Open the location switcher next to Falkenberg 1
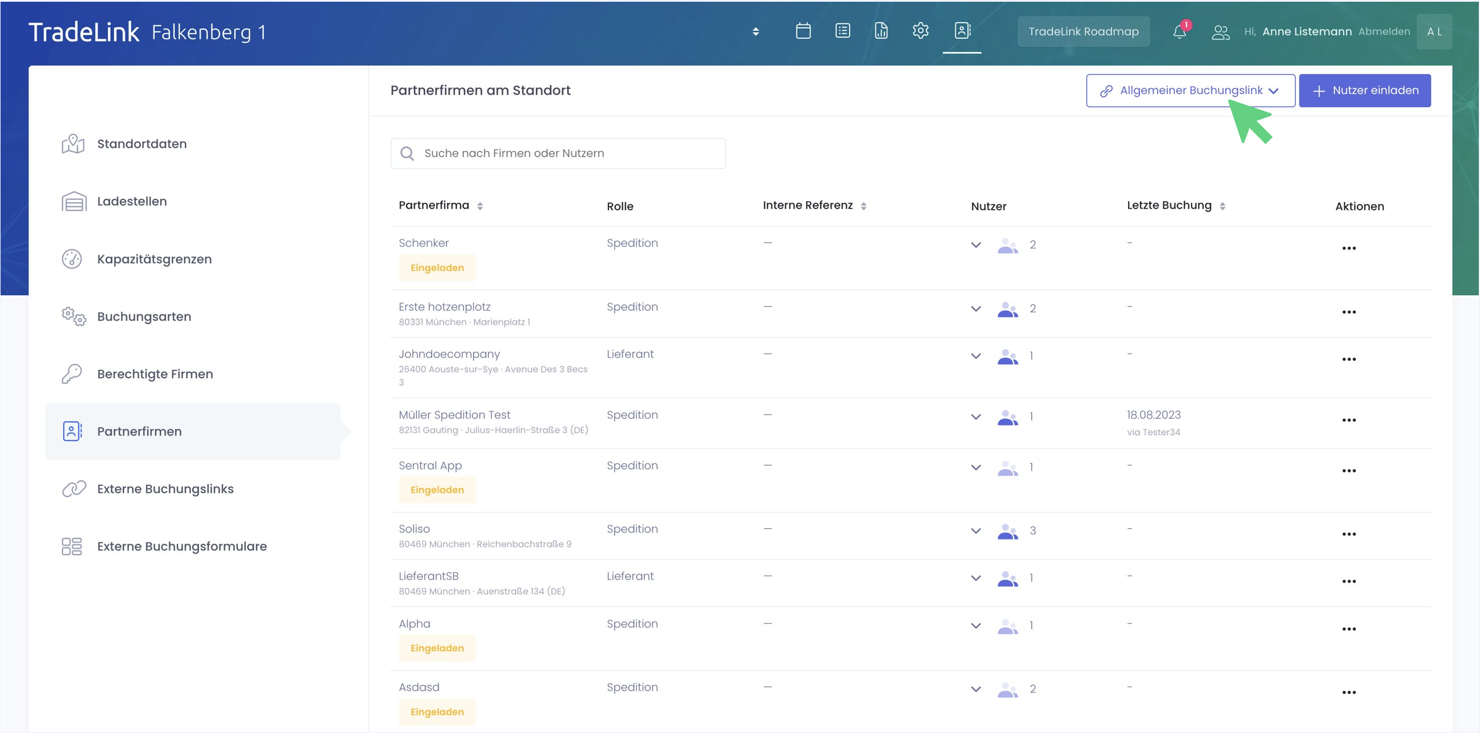 (x=755, y=31)
